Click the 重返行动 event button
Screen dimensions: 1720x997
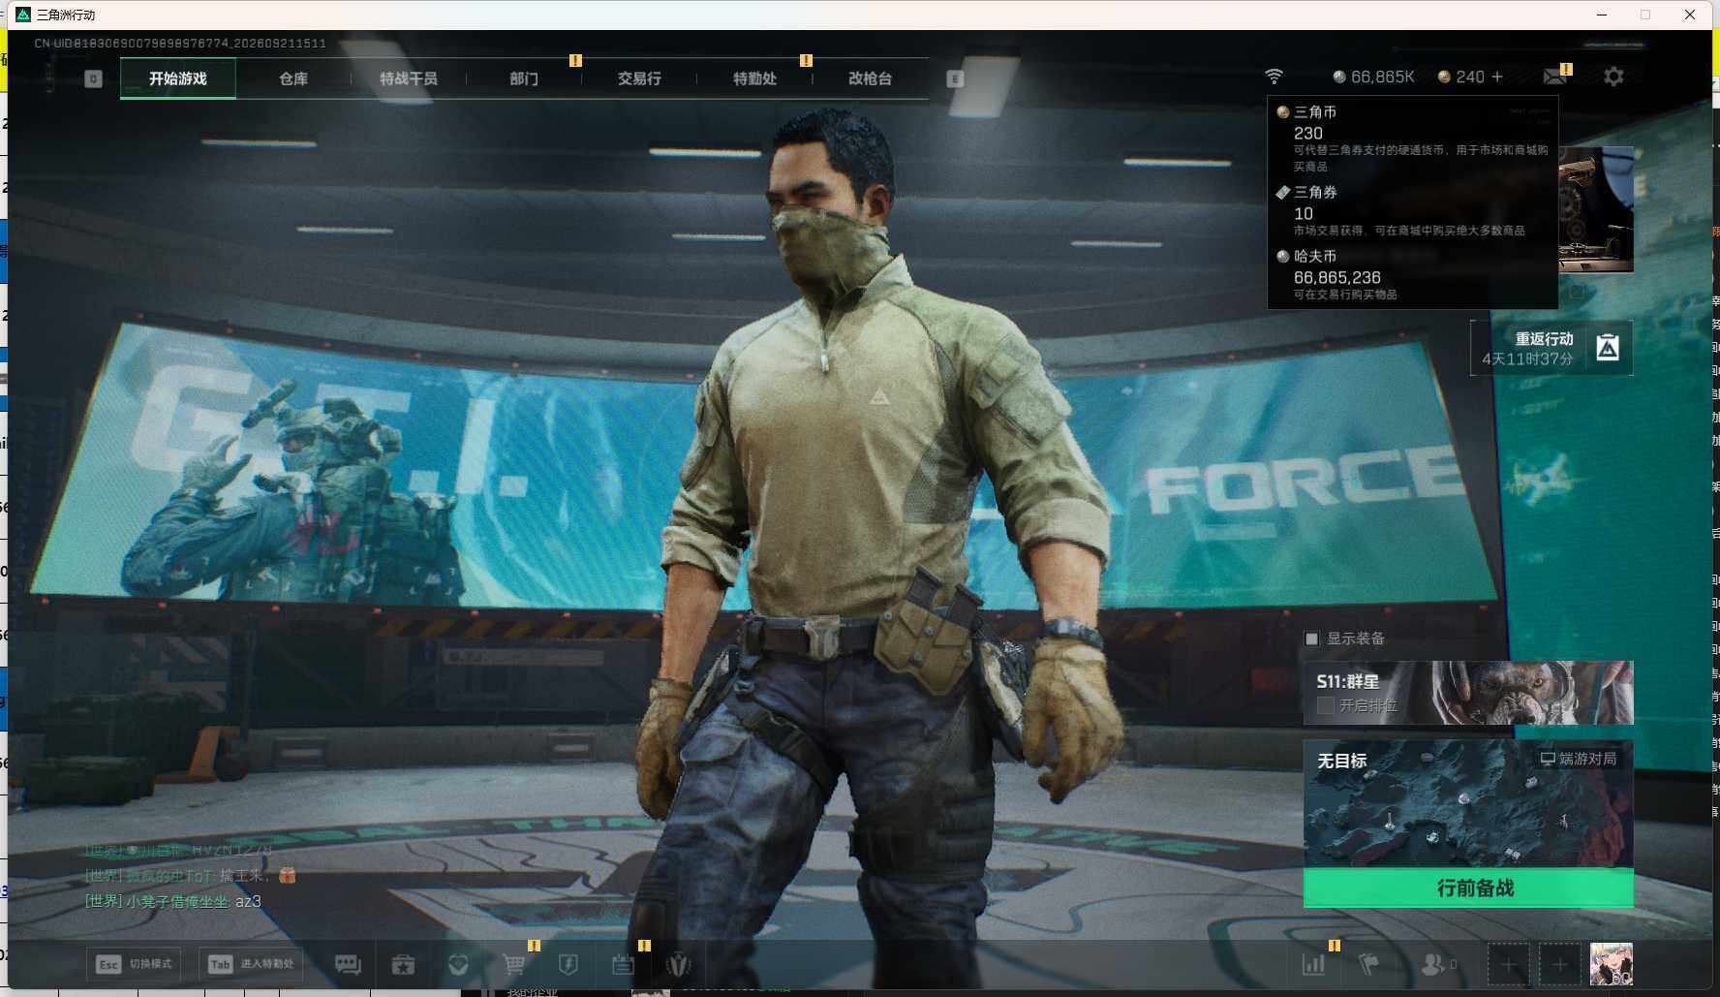point(1551,348)
